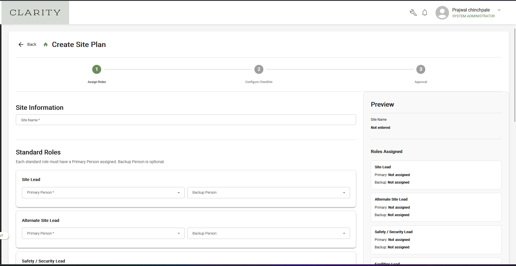Open the notifications bell
The height and width of the screenshot is (266, 516).
pos(425,13)
